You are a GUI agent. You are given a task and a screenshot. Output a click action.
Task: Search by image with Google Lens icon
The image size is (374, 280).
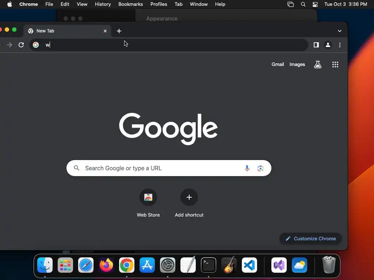[x=260, y=168]
